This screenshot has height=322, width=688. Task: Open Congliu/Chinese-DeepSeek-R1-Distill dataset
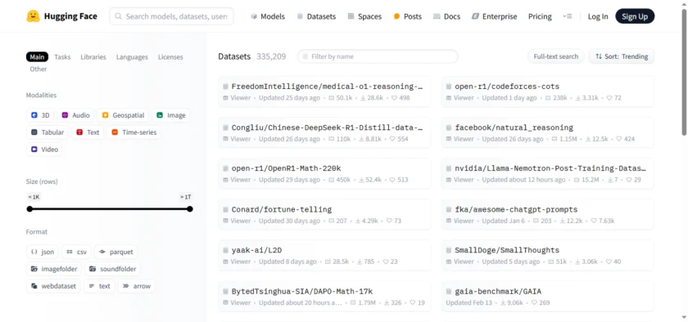pyautogui.click(x=324, y=132)
